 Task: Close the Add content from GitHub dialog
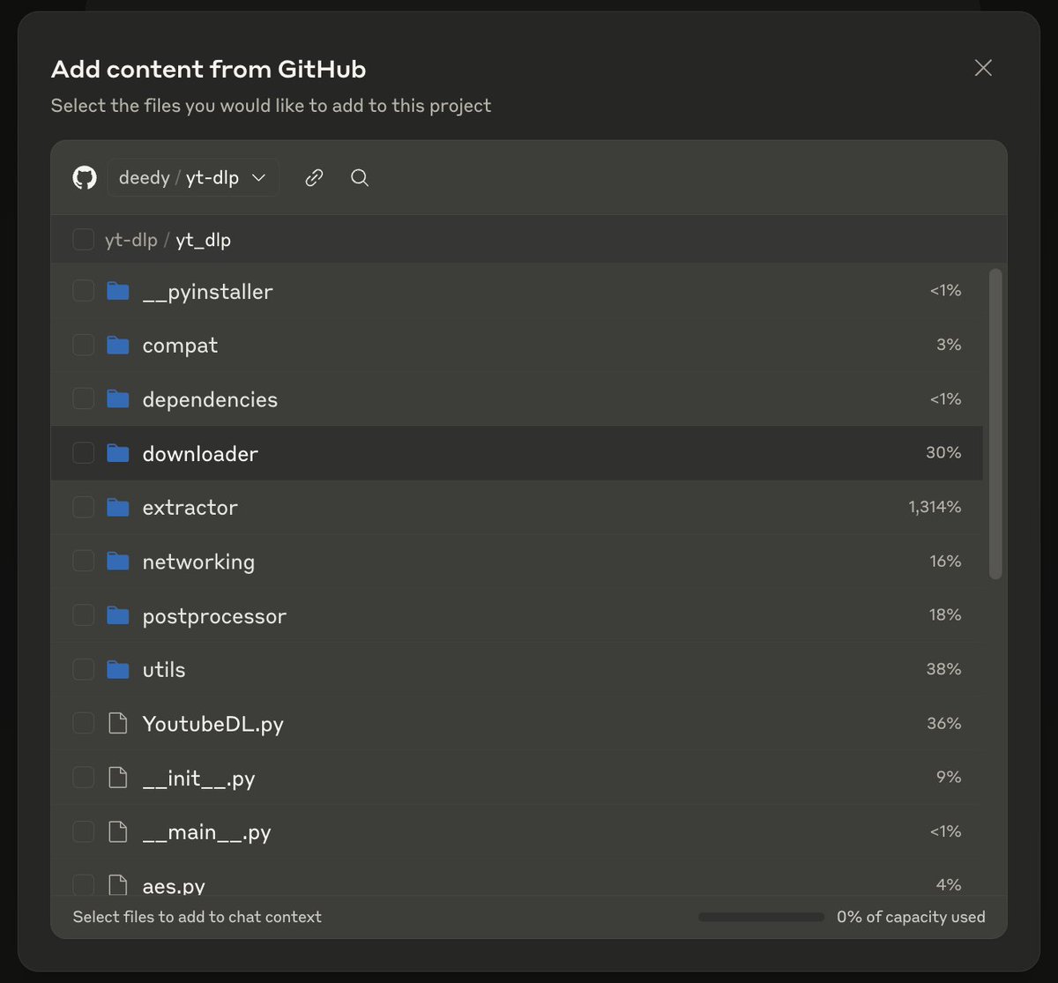pyautogui.click(x=983, y=68)
